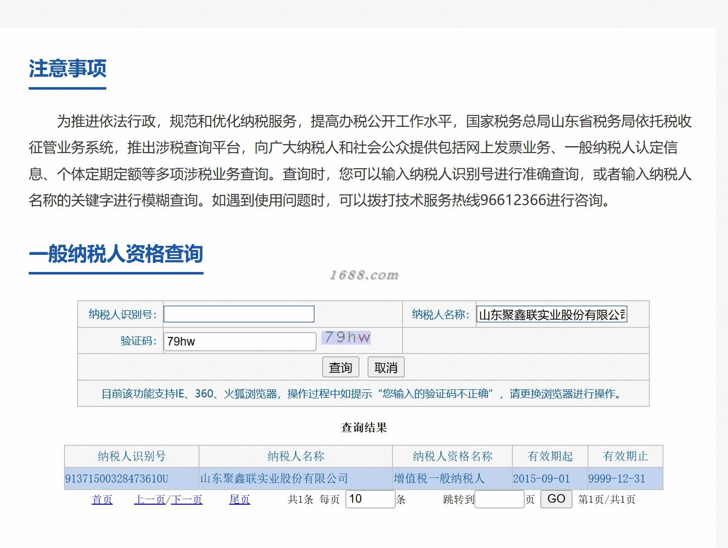728x548 pixels.
Task: Click the 注意事项 heading
Action: point(68,68)
